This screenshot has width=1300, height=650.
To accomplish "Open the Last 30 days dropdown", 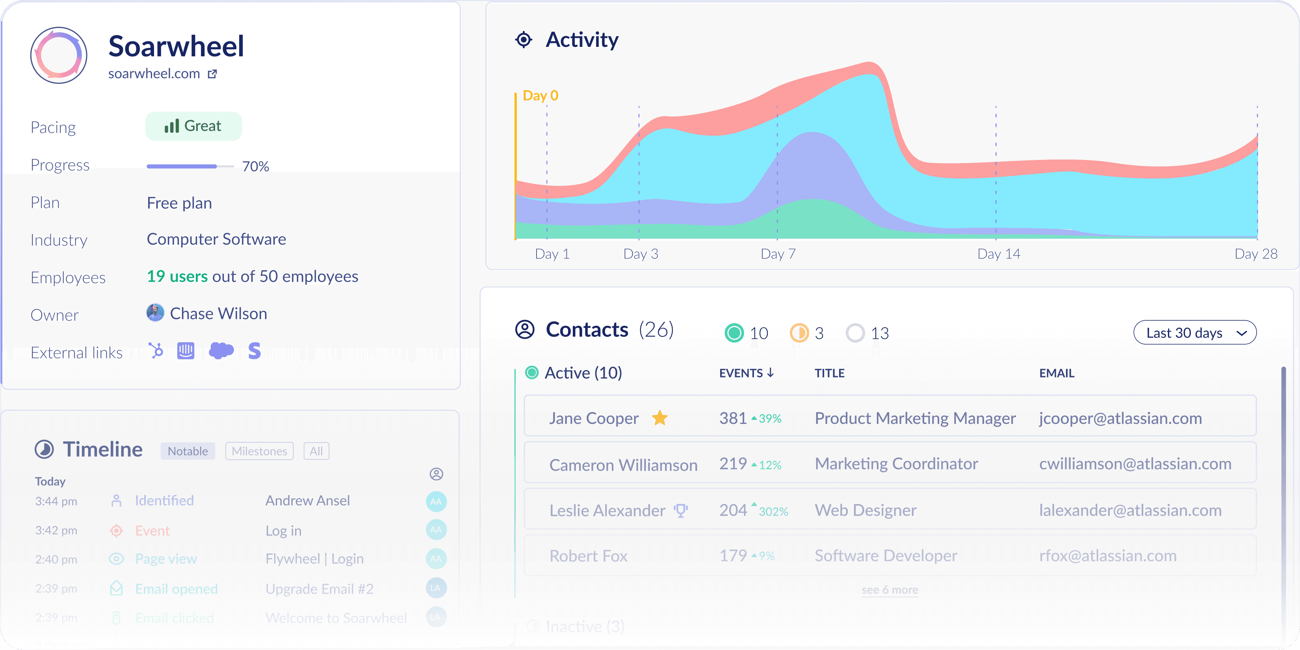I will click(1194, 332).
